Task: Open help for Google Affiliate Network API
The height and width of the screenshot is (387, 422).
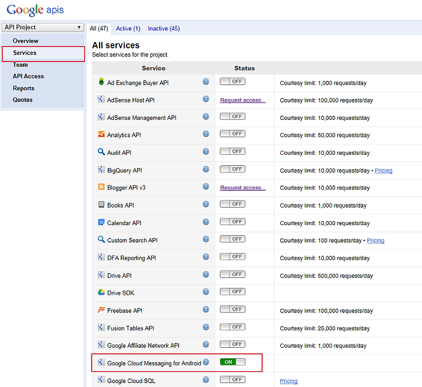Action: (x=206, y=344)
